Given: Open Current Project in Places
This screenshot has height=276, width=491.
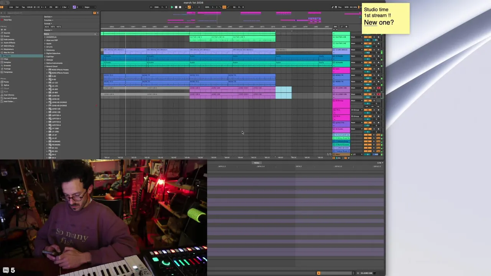Looking at the screenshot, I should (10, 98).
